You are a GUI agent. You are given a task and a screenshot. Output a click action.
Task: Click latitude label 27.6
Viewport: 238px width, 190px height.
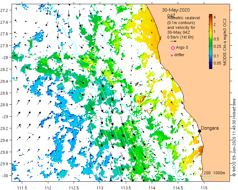(4, 34)
